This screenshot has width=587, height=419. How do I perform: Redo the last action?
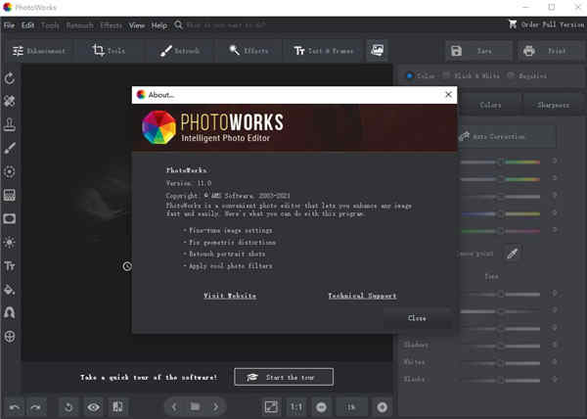36,406
